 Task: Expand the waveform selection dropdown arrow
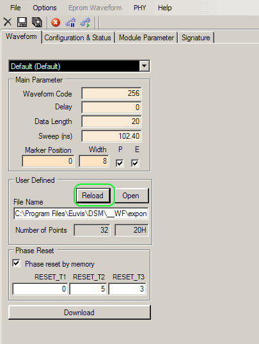tap(144, 66)
